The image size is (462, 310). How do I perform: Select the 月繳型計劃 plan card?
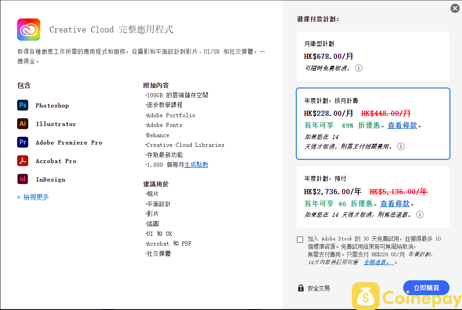[373, 56]
